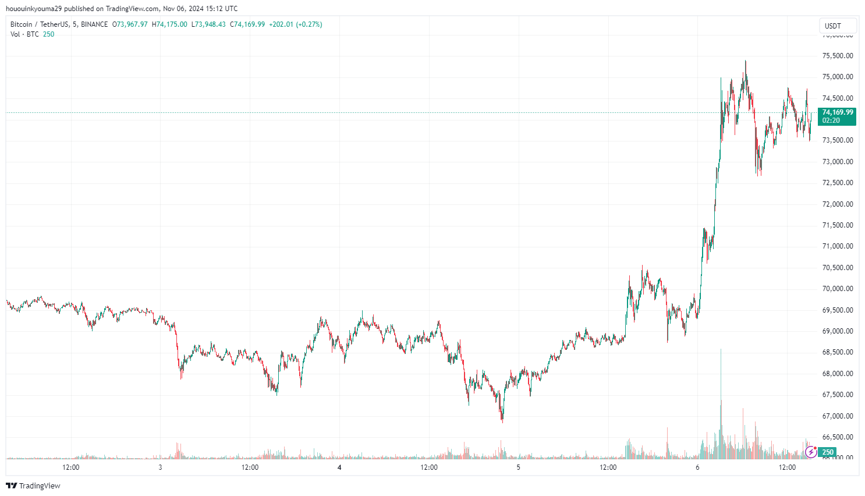Click the interval value 5 in symbol legend
The image size is (865, 496).
point(75,24)
